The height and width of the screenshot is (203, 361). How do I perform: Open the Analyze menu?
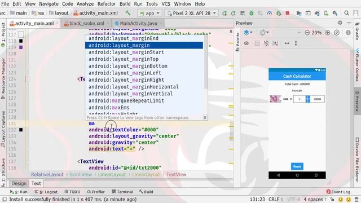[85, 4]
